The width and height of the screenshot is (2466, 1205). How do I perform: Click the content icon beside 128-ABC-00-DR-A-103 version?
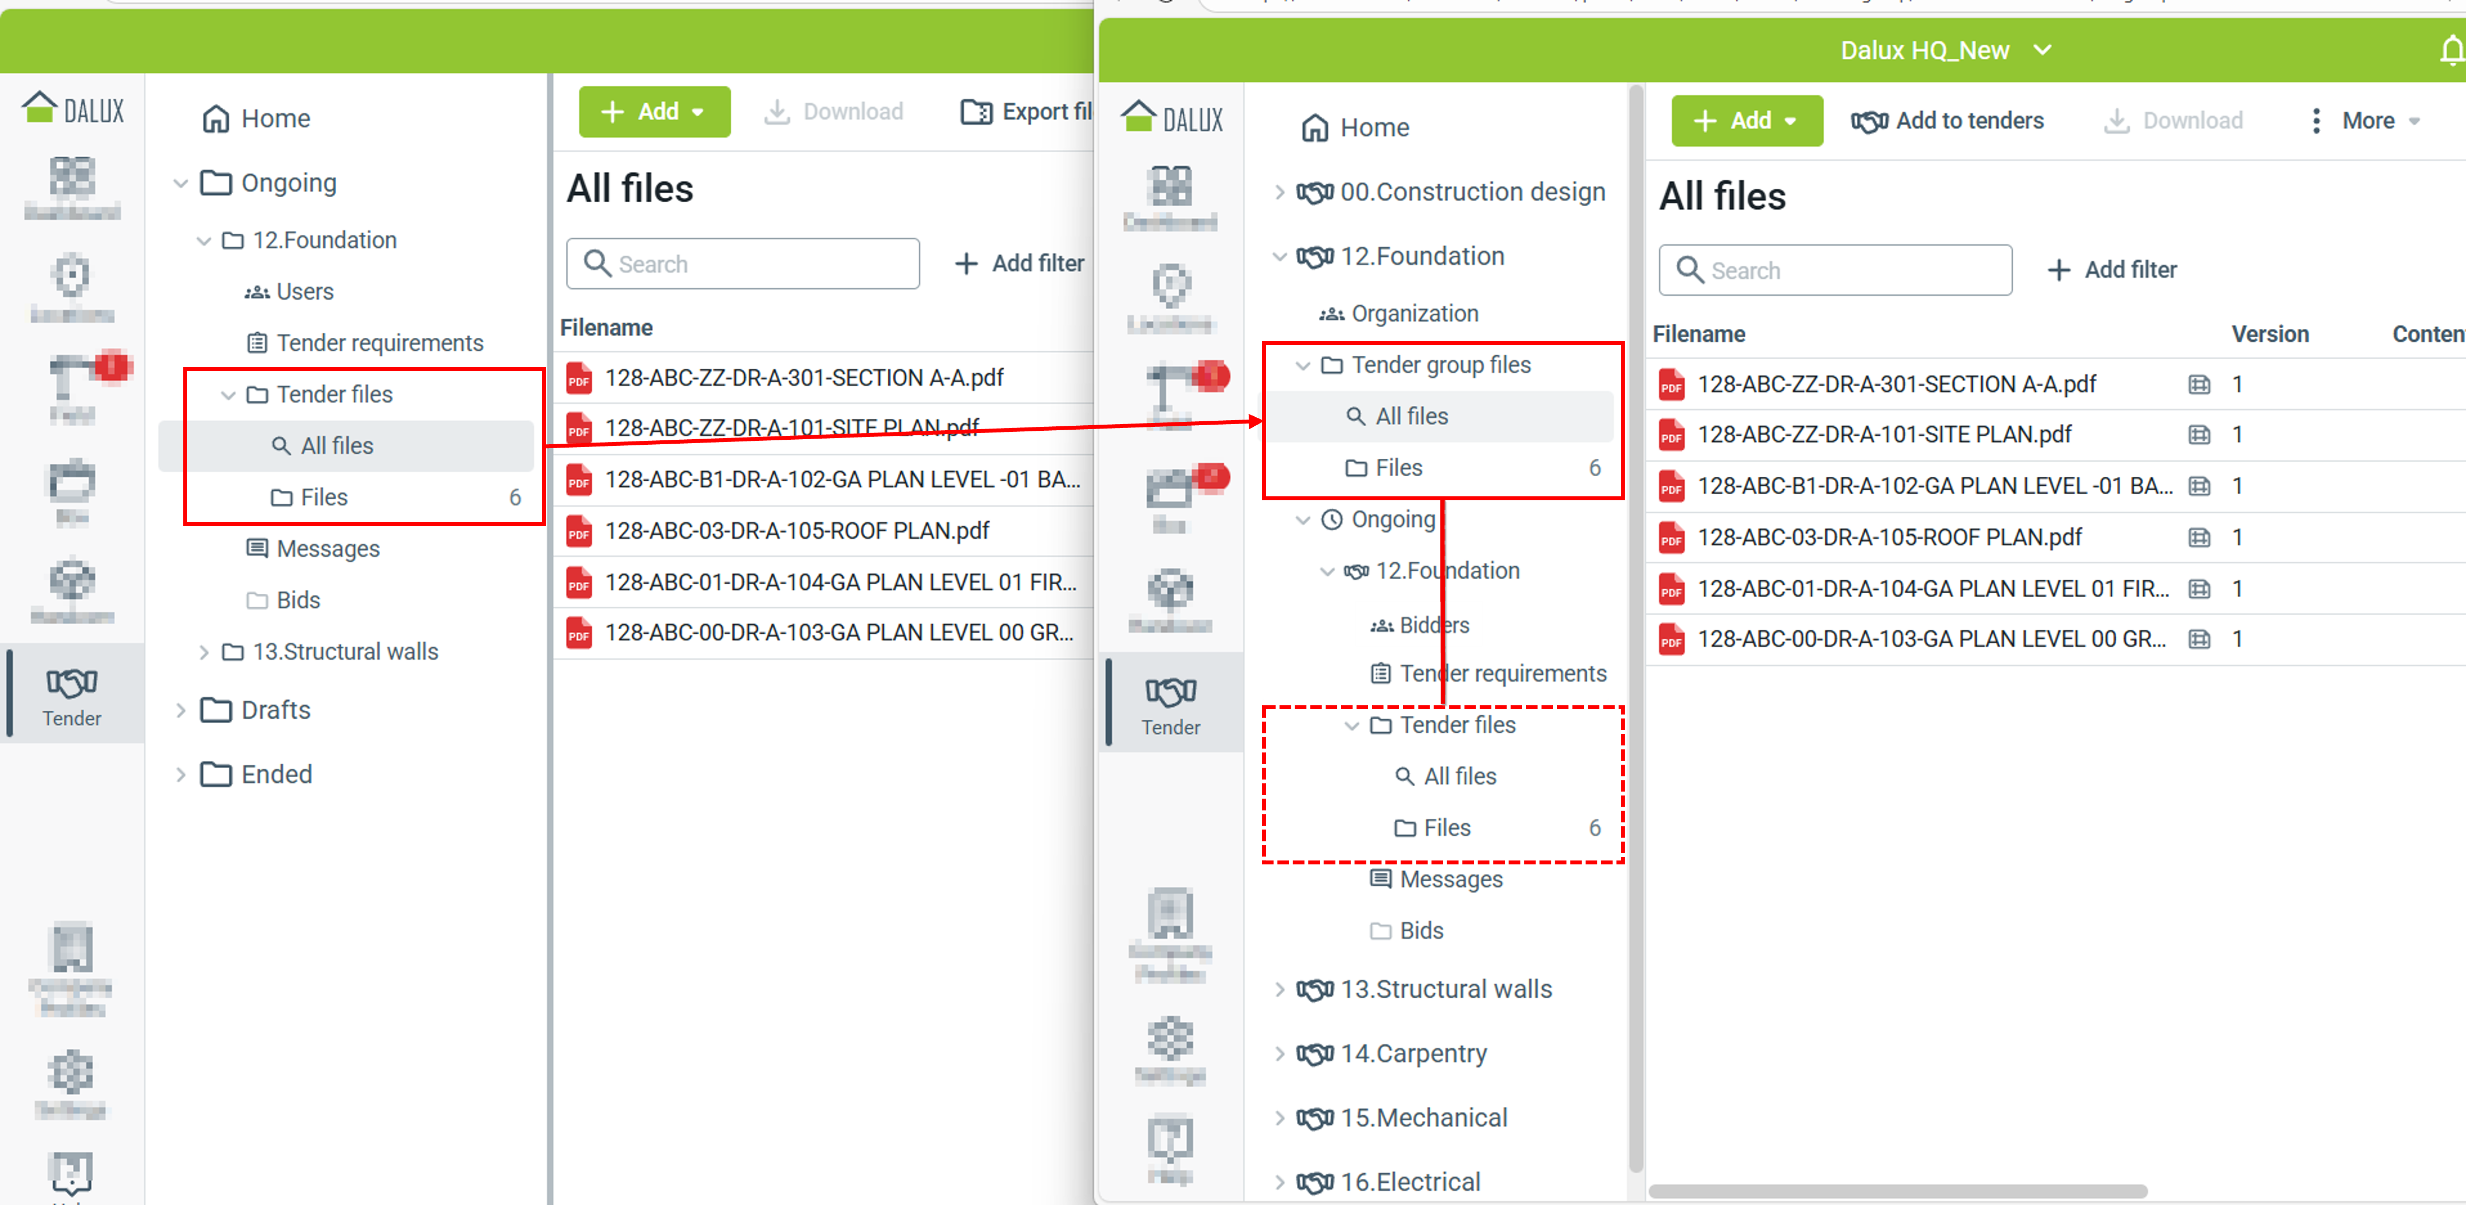click(x=2199, y=639)
